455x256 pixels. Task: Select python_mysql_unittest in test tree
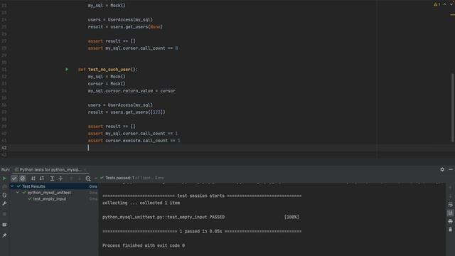[49, 193]
